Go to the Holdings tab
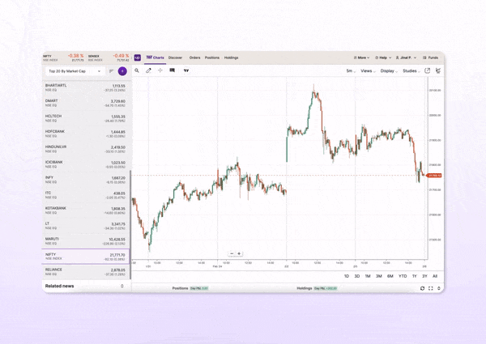 tap(231, 57)
